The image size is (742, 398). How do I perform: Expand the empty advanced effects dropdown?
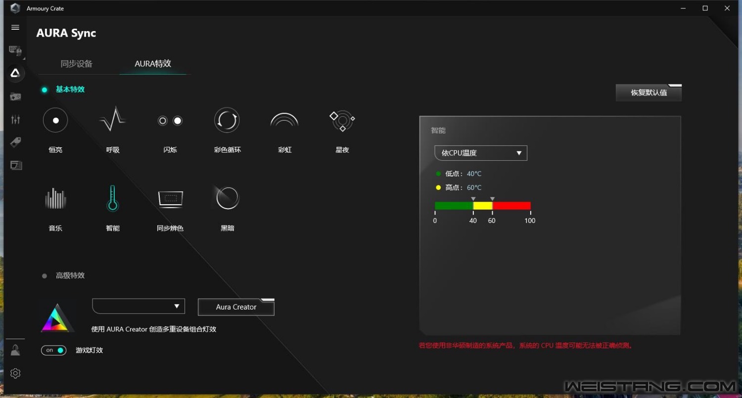point(139,306)
